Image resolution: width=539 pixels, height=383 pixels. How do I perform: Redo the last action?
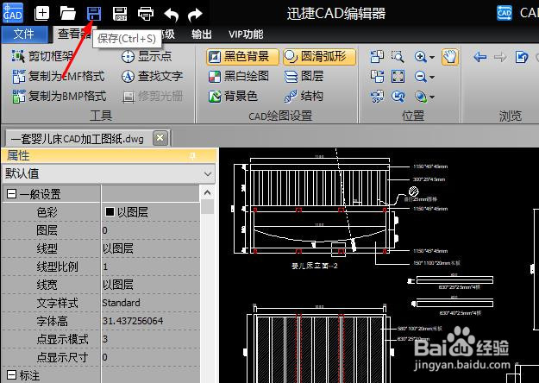point(195,15)
